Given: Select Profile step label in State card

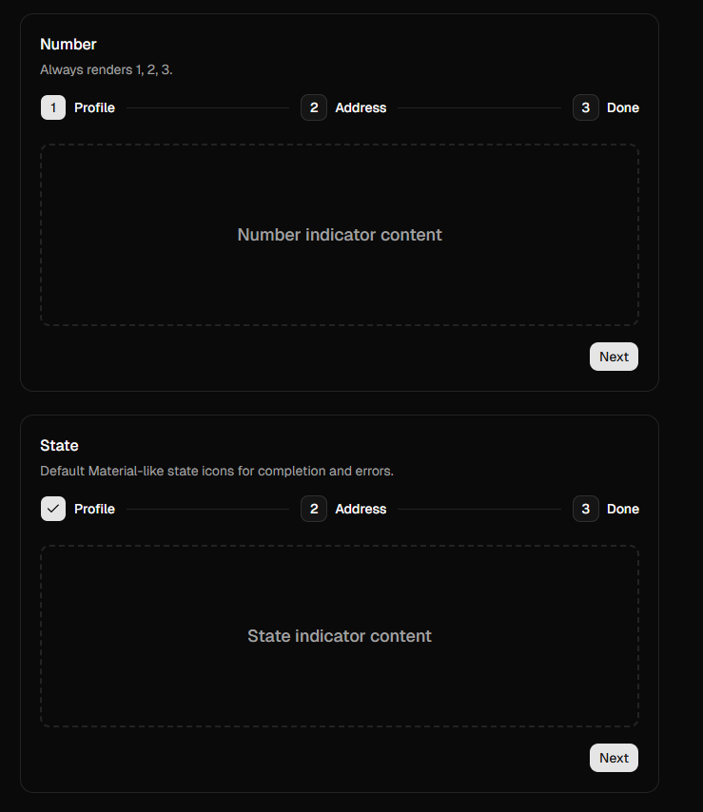Looking at the screenshot, I should 94,509.
